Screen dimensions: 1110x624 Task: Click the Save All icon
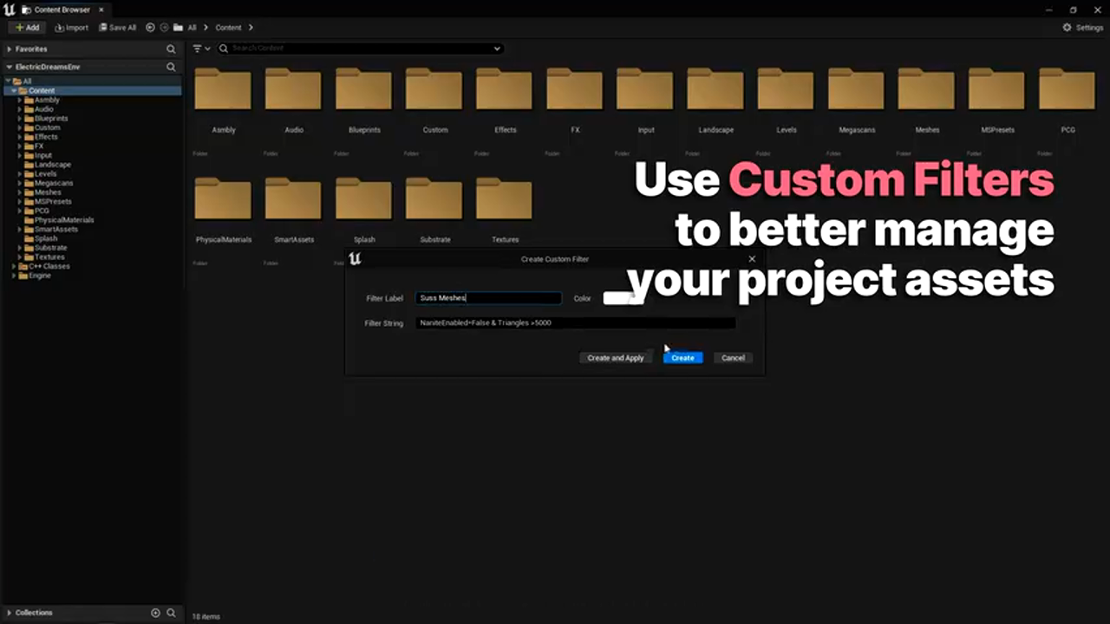[x=117, y=28]
